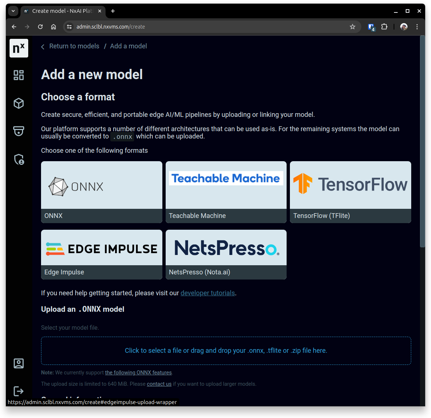Click Add a model breadcrumb
The width and height of the screenshot is (431, 418).
click(x=128, y=46)
